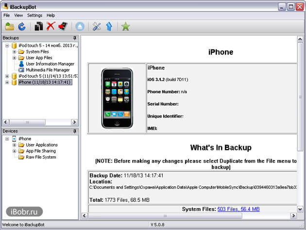
Task: Click the blue refresh toolbar icon
Action: [22, 27]
